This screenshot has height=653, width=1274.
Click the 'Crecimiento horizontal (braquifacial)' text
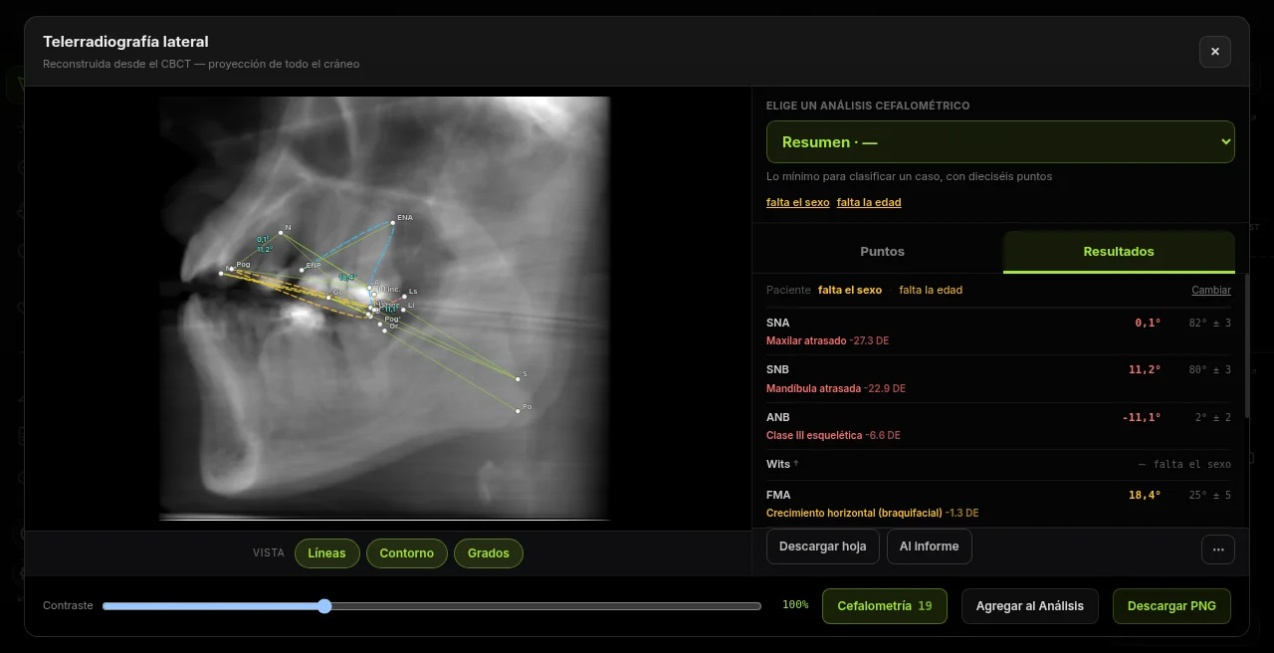[x=854, y=514]
